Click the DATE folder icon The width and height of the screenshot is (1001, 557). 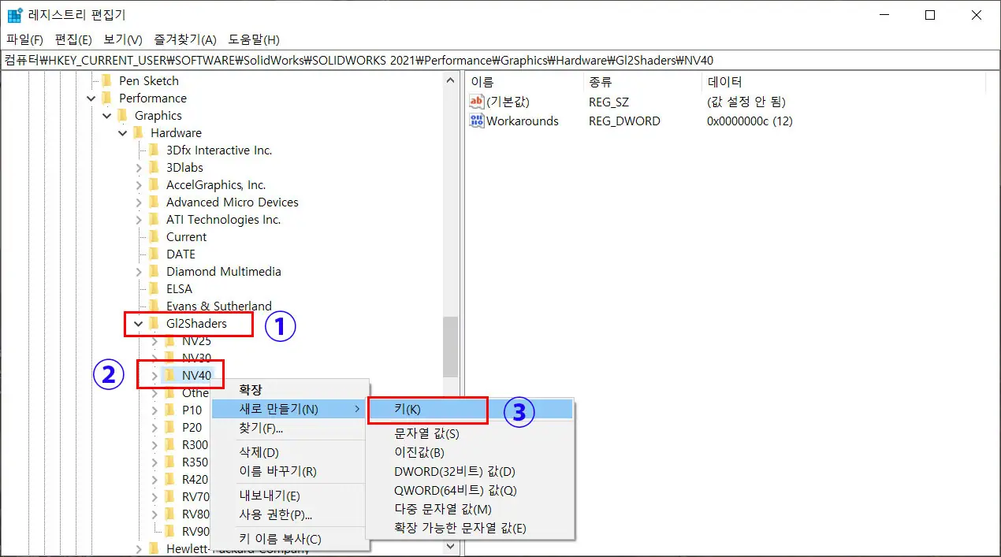coord(154,254)
